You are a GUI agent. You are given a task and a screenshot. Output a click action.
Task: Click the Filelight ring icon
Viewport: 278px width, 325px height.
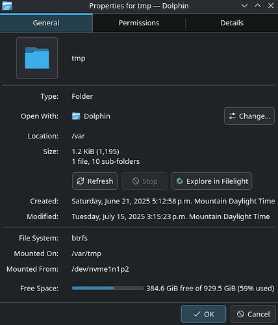point(180,181)
